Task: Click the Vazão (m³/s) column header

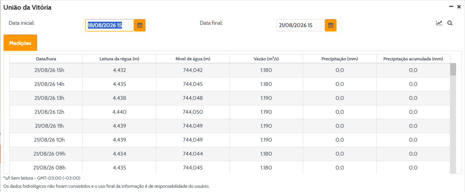Action: pos(266,59)
